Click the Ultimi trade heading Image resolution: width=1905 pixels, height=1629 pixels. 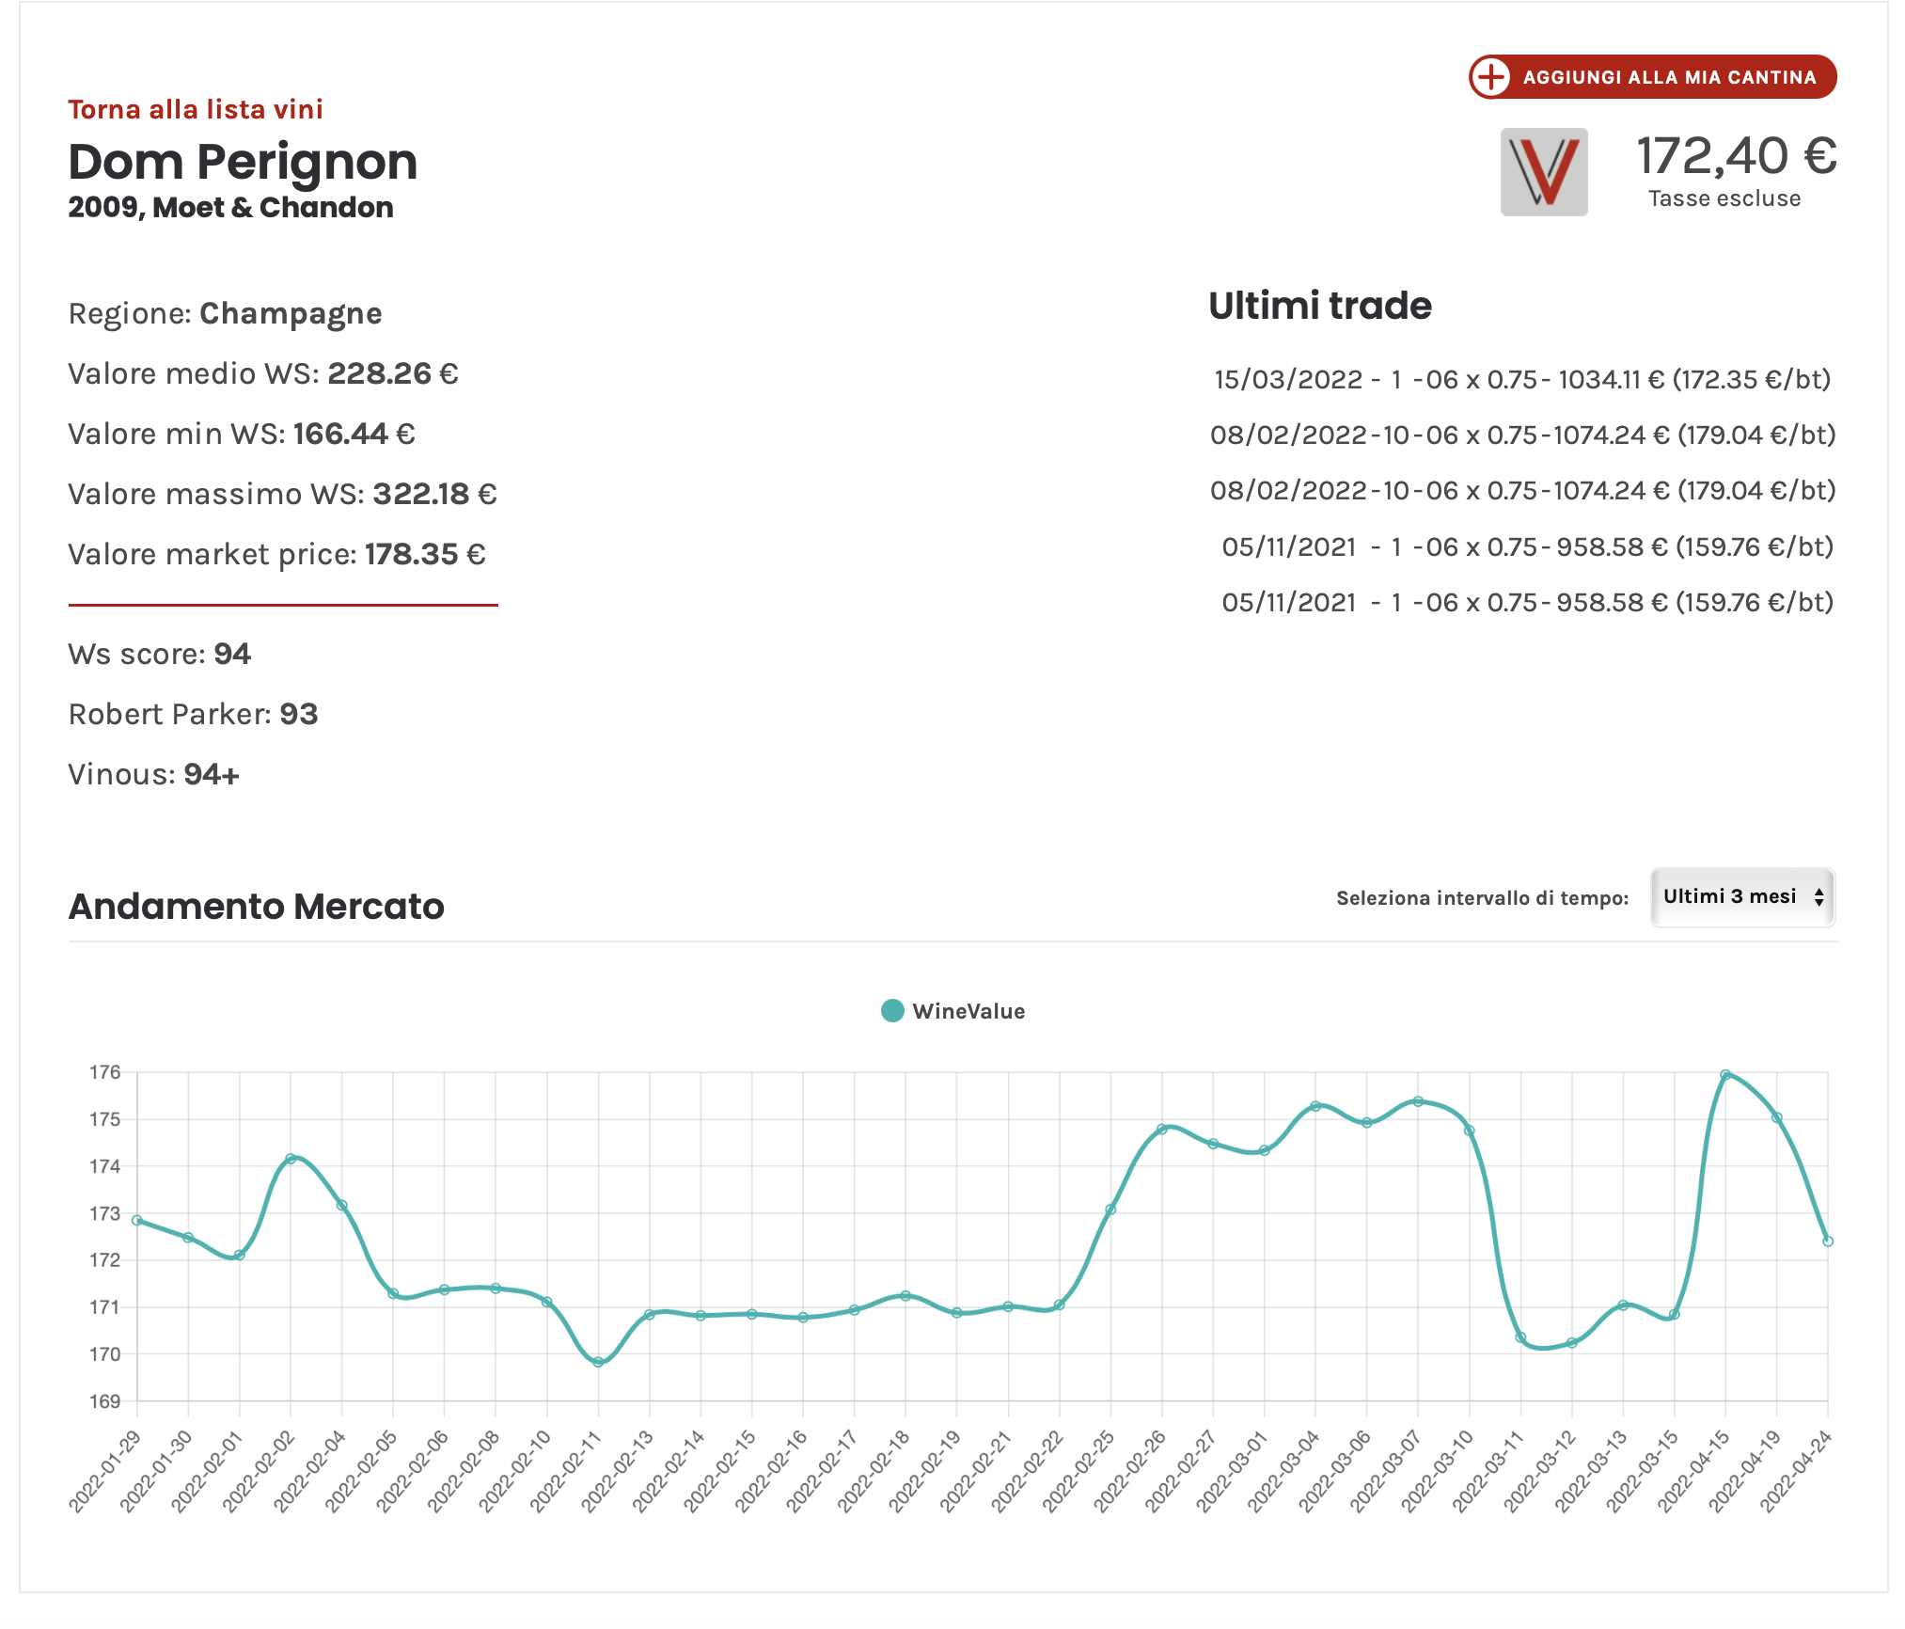click(x=1320, y=306)
